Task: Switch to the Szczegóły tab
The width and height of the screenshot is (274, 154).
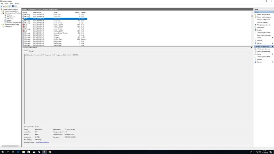Action: [32, 51]
